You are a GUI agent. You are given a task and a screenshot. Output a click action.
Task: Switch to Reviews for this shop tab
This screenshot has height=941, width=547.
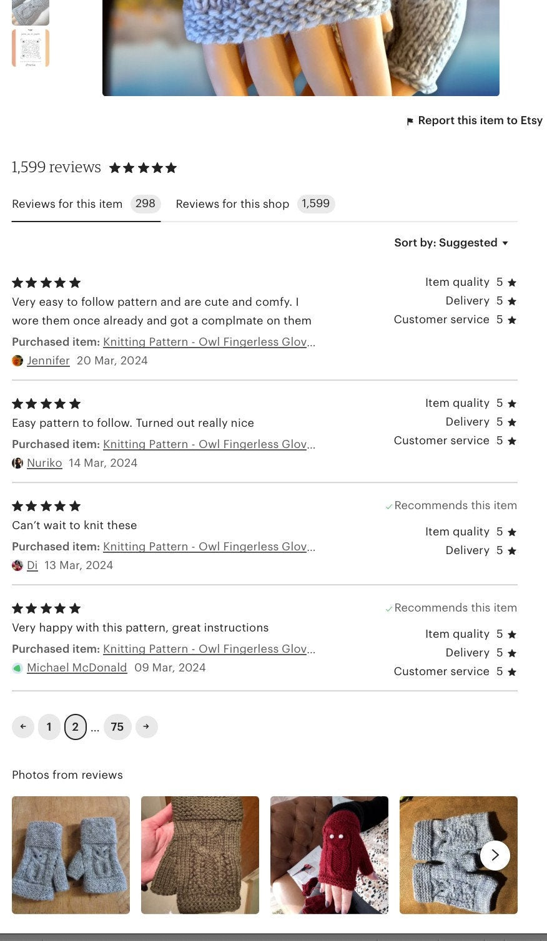(255, 204)
